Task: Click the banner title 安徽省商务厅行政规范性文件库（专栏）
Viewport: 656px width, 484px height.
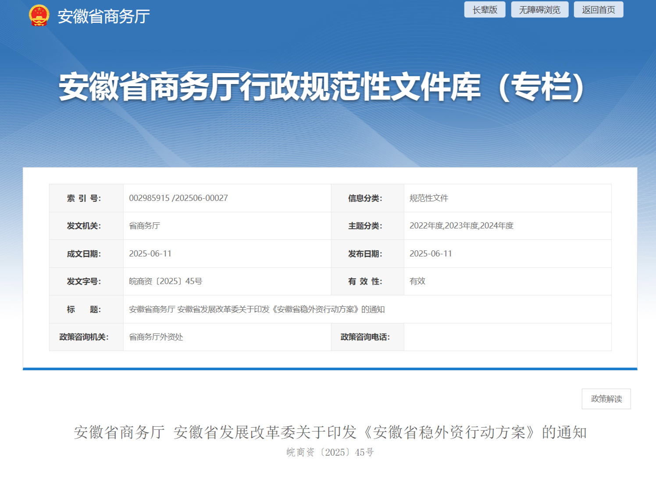Action: coord(322,87)
